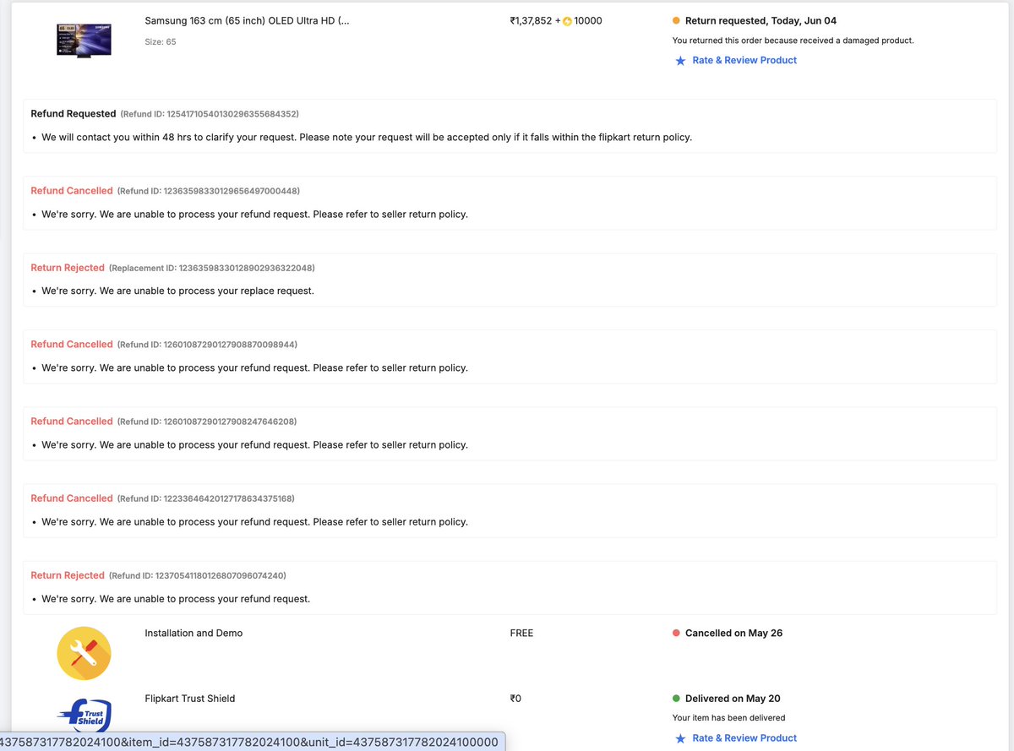The height and width of the screenshot is (751, 1014).
Task: Click the star icon beside Rate & Review under Return requested
Action: coord(680,61)
